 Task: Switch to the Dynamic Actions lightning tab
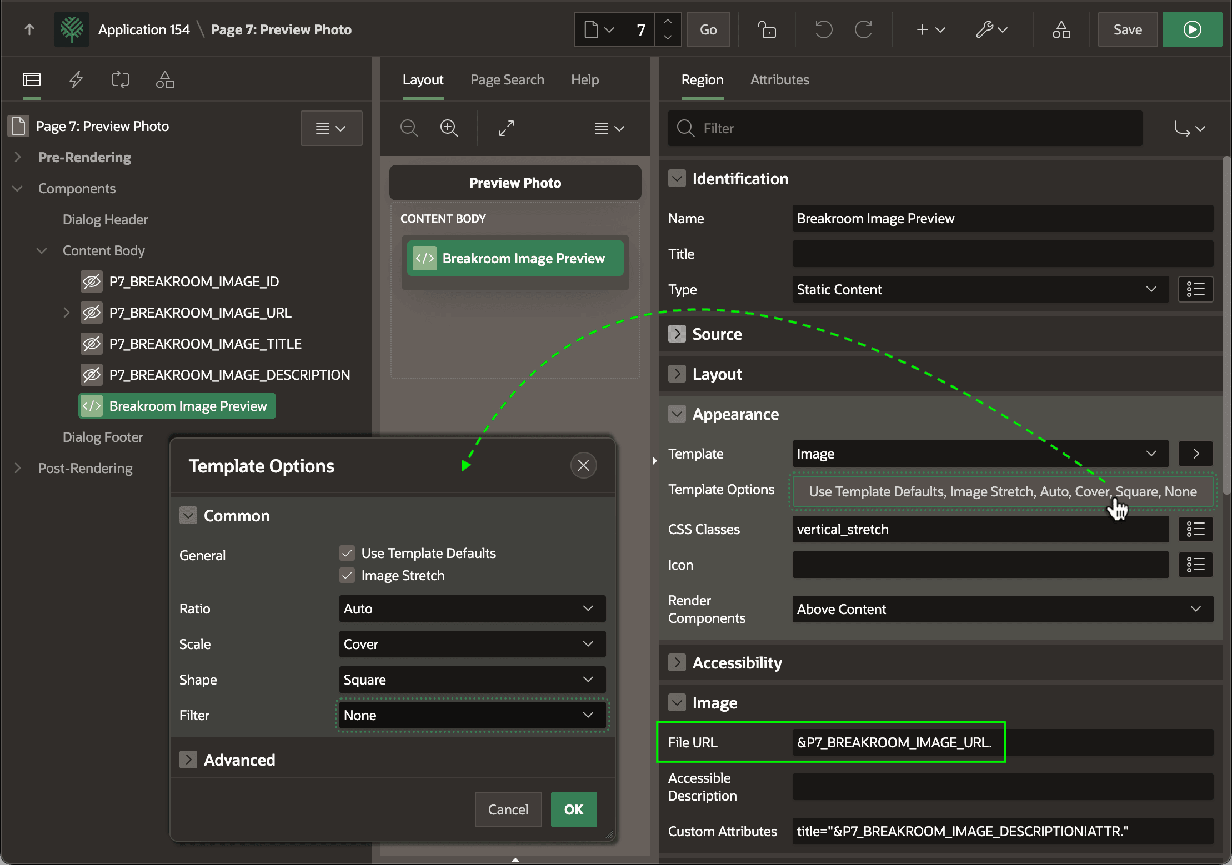76,79
